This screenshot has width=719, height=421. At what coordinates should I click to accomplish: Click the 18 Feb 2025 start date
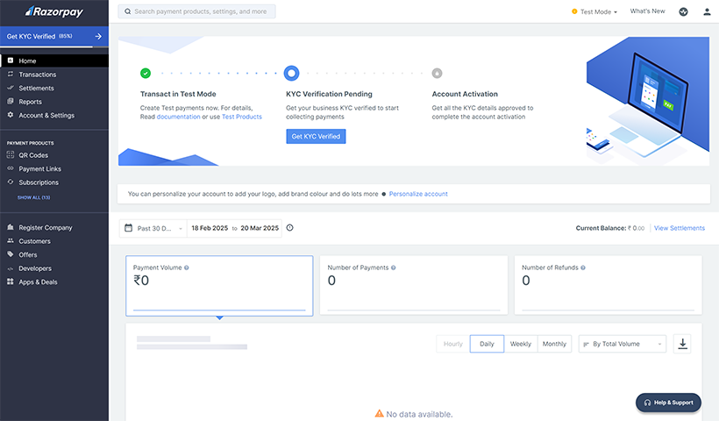coord(210,228)
